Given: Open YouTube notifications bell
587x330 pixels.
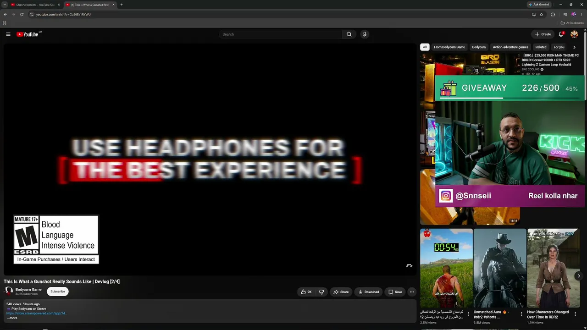Looking at the screenshot, I should 561,34.
